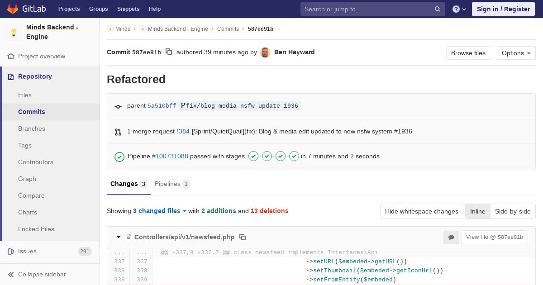Open the Pipelines tab
The height and width of the screenshot is (285, 543).
tap(172, 184)
